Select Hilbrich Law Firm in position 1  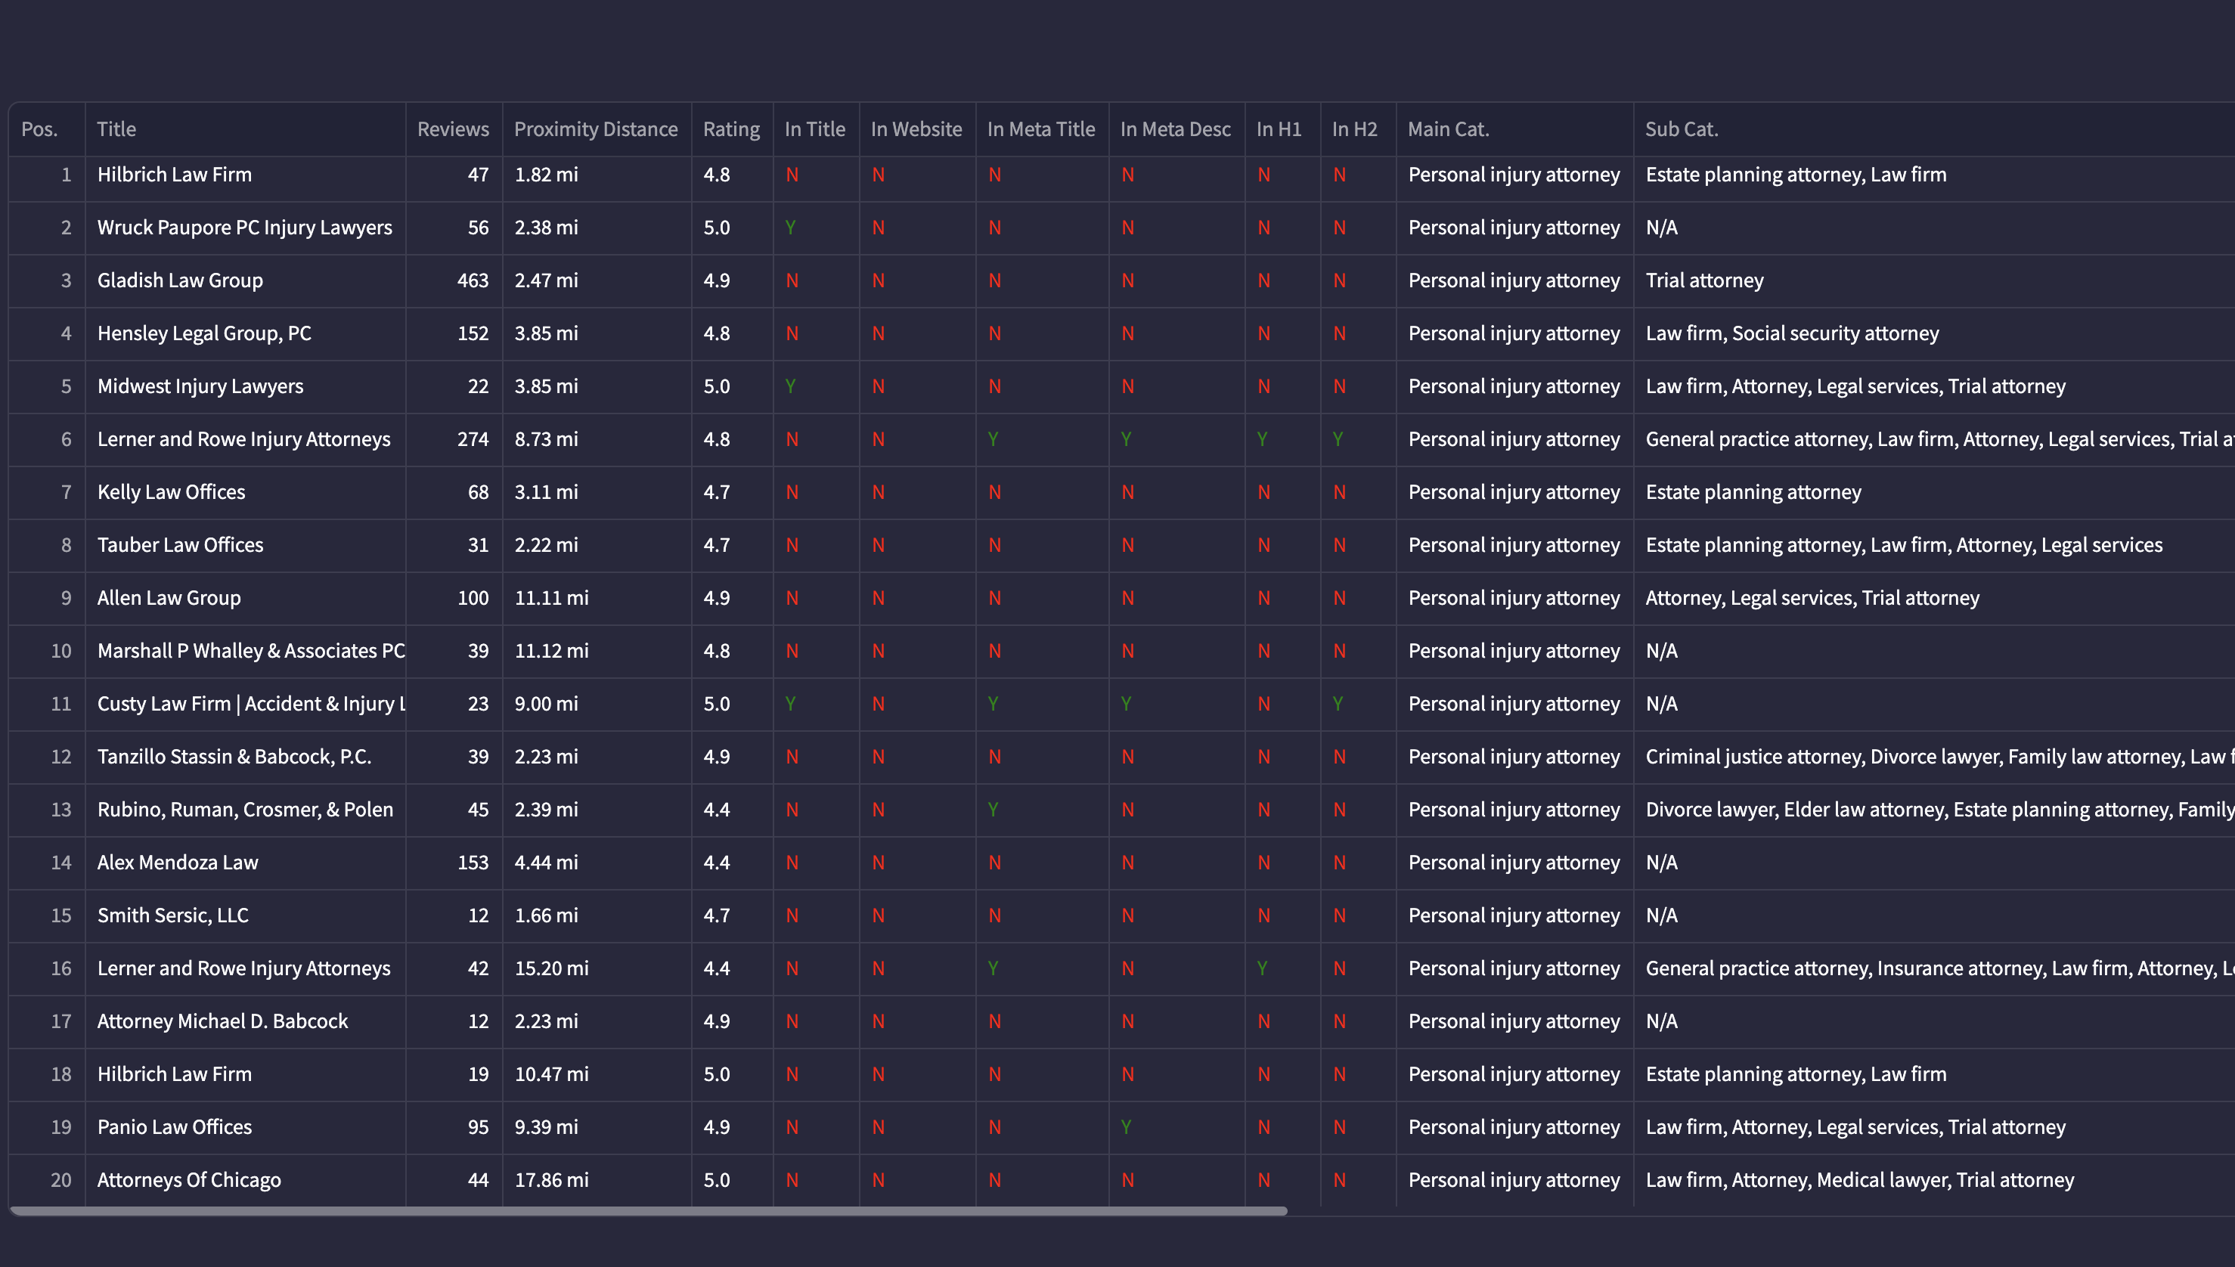(174, 174)
